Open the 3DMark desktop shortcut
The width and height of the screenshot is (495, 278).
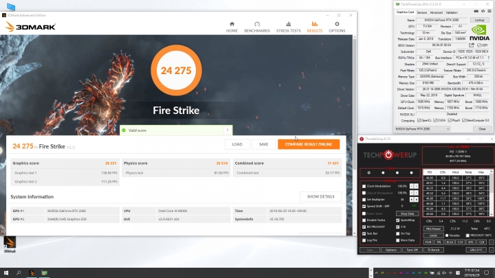(10, 244)
